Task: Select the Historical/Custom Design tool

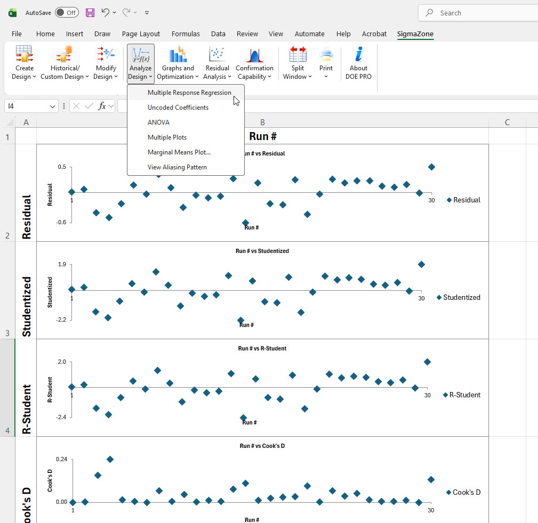Action: 65,62
